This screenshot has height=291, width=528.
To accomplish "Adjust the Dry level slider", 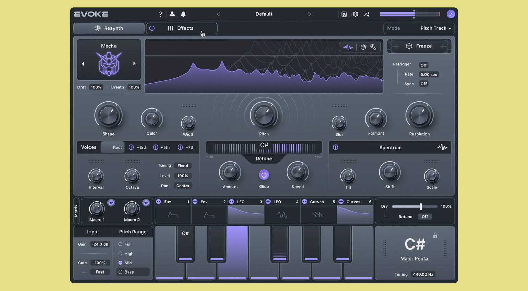I will tap(421, 206).
